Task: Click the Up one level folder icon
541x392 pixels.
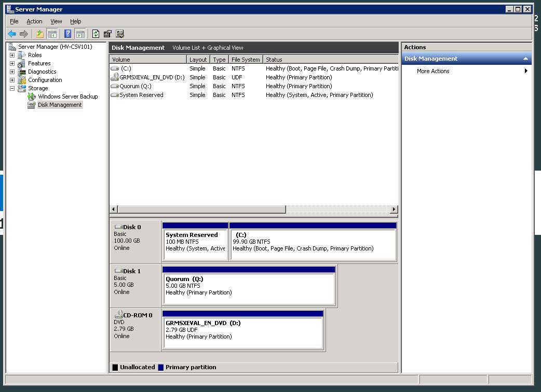Action: [40, 34]
